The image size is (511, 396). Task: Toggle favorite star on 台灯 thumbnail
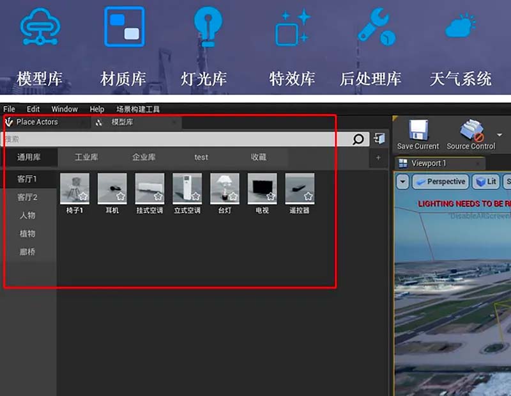233,196
